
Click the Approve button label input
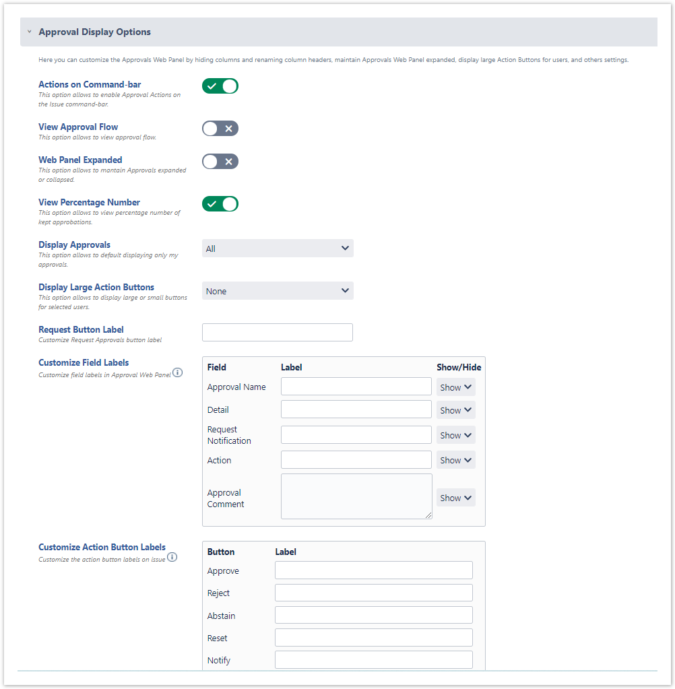pyautogui.click(x=374, y=570)
